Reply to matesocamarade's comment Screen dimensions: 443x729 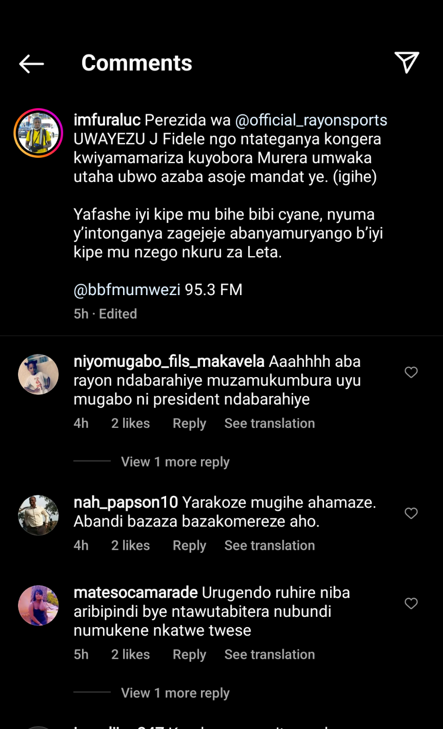click(189, 654)
